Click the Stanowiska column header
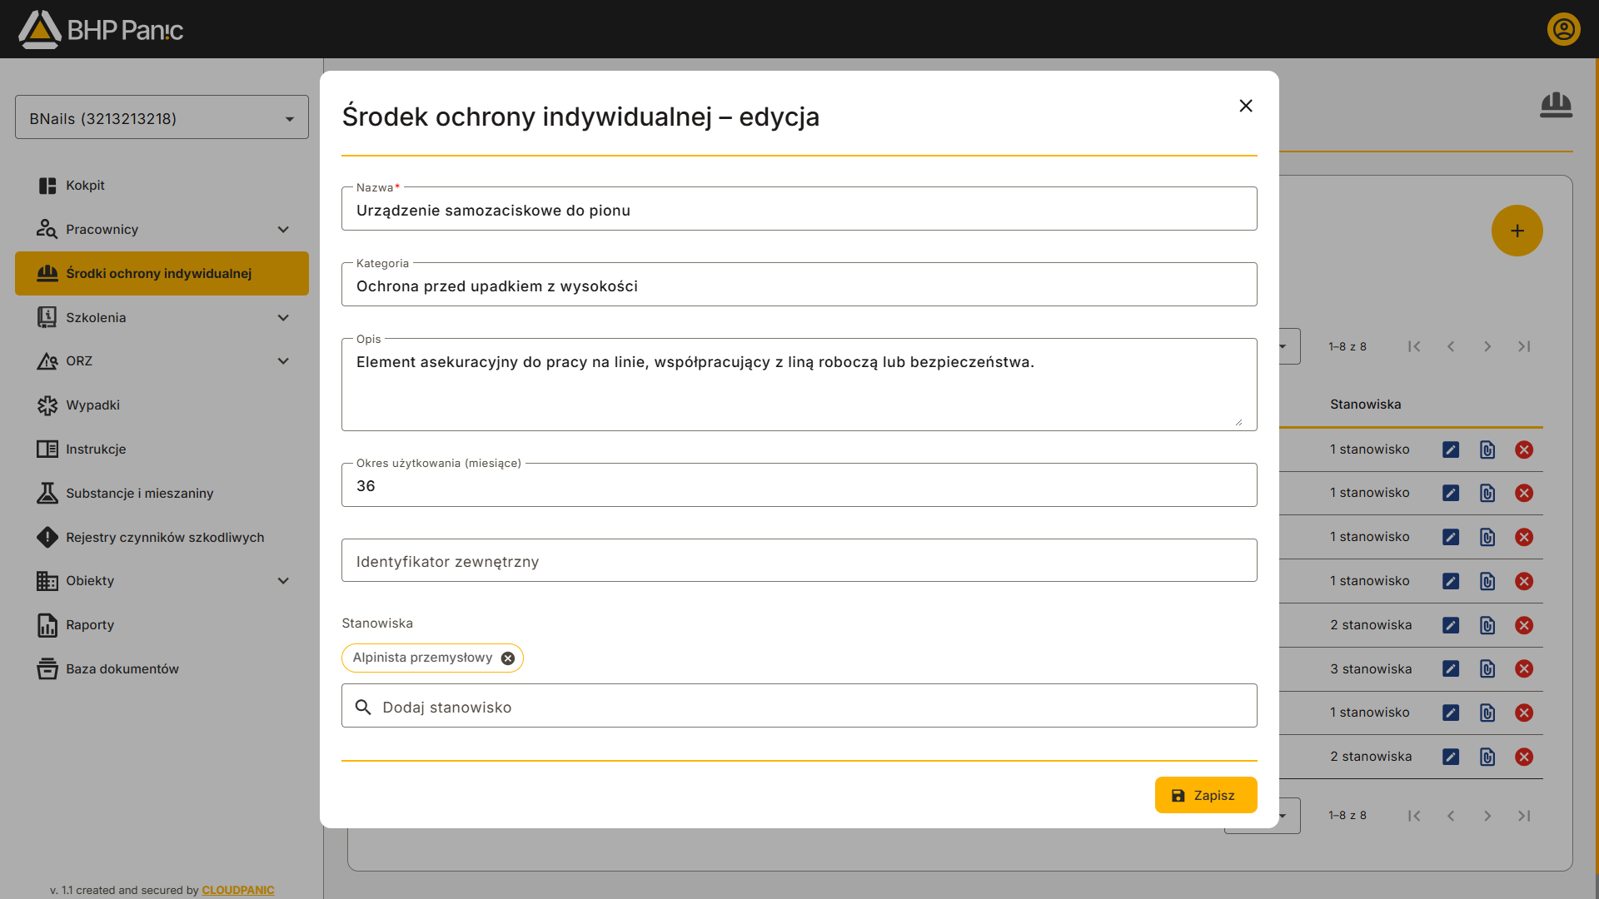 pyautogui.click(x=1365, y=405)
